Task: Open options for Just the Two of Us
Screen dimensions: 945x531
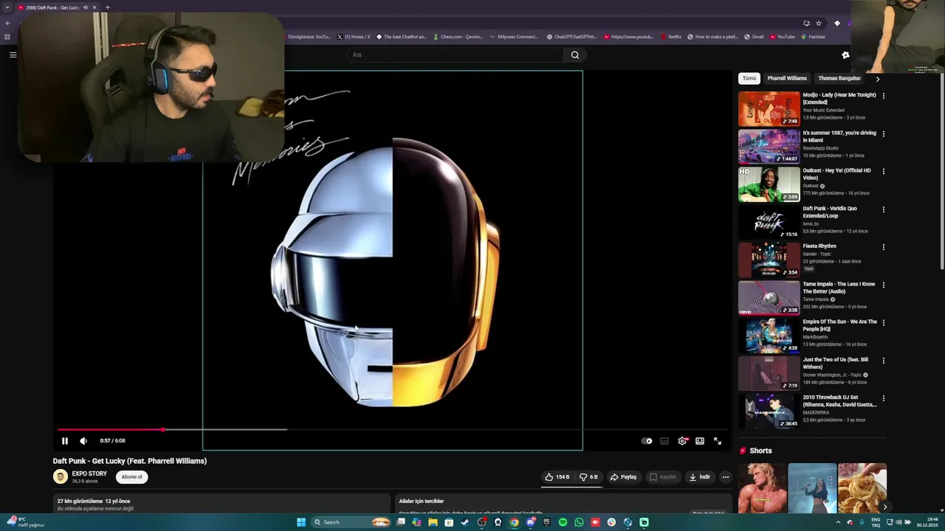Action: coord(883,361)
